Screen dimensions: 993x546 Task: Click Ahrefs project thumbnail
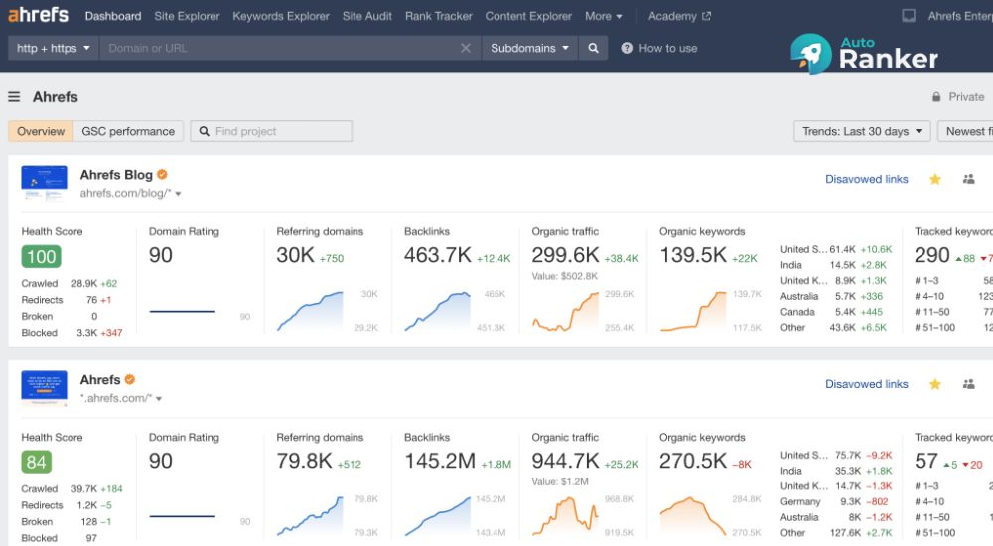44,388
